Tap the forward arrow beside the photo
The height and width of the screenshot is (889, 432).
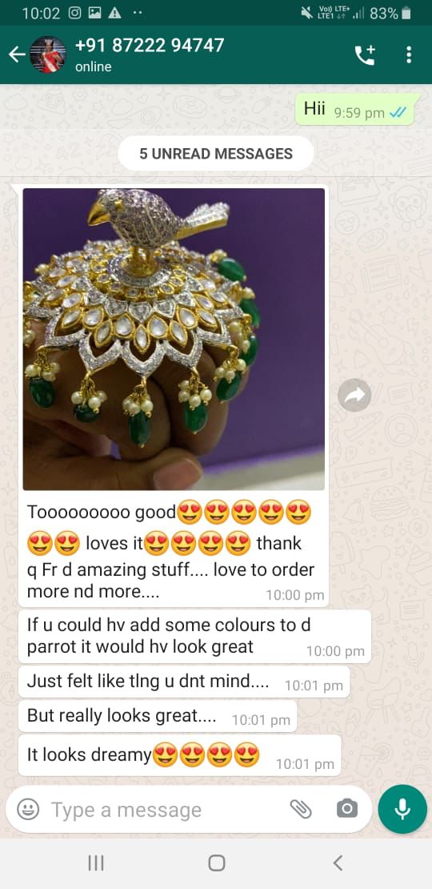pyautogui.click(x=354, y=395)
